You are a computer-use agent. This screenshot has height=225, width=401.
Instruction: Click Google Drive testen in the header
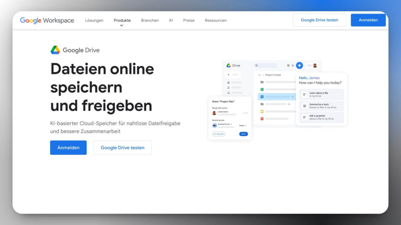click(320, 20)
